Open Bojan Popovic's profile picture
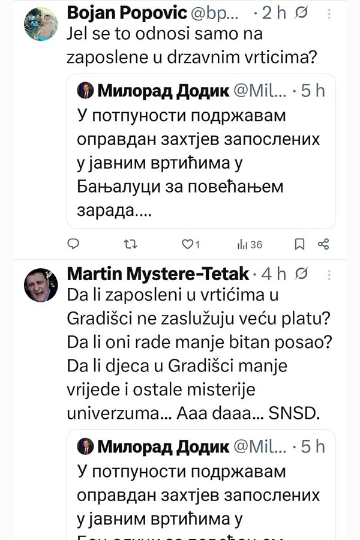 click(x=41, y=24)
